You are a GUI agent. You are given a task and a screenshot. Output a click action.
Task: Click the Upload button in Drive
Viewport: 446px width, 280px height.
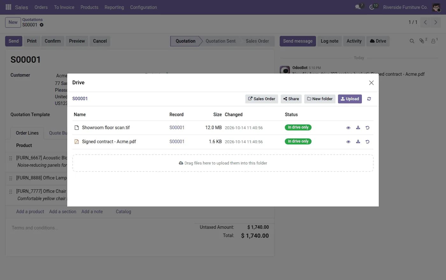[350, 99]
